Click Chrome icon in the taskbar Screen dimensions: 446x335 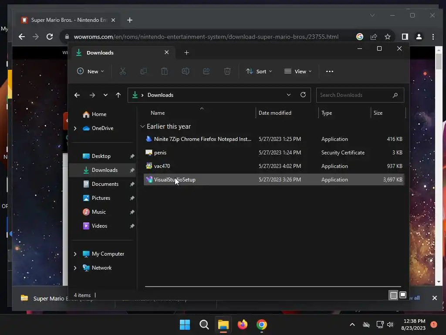coord(261,325)
